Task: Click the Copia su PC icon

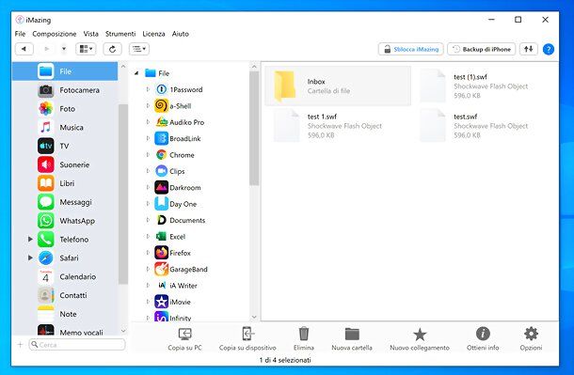Action: pyautogui.click(x=184, y=334)
